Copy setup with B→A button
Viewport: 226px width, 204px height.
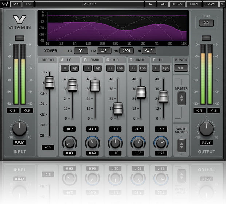tap(177, 4)
